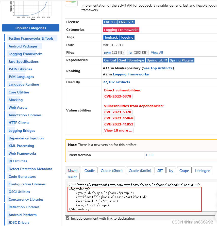Viewport: 217px width, 226px height.
Task: Open direct vulnerability CVE-2023-6378
Action: (x=118, y=96)
